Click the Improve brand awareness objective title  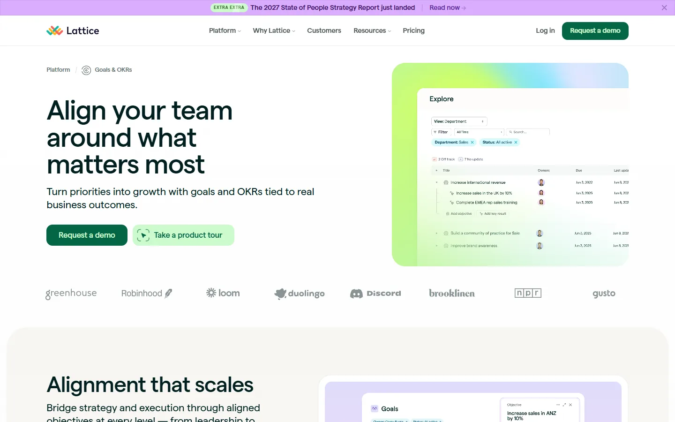[474, 246]
